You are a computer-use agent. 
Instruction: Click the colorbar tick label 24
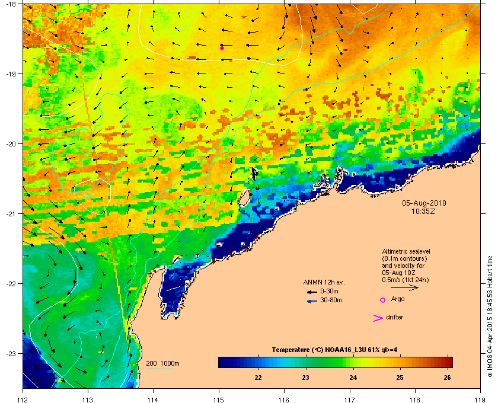[353, 378]
